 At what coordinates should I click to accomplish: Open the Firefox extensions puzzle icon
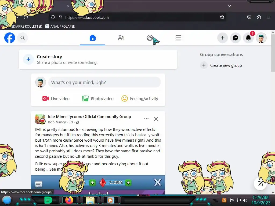pyautogui.click(x=259, y=17)
